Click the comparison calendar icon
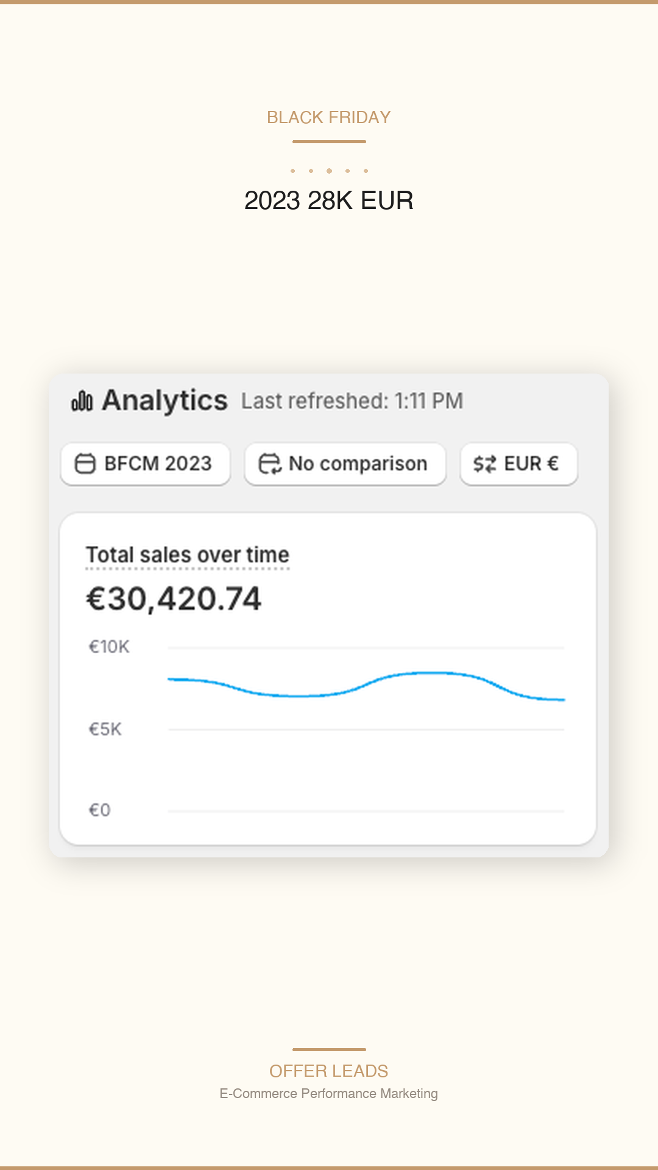Image resolution: width=658 pixels, height=1170 pixels. coord(270,464)
